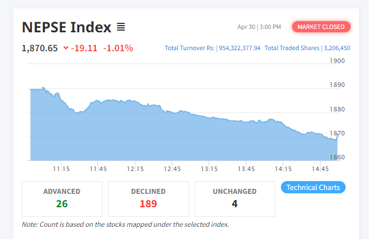Click the 14:45 time axis label

coord(320,168)
